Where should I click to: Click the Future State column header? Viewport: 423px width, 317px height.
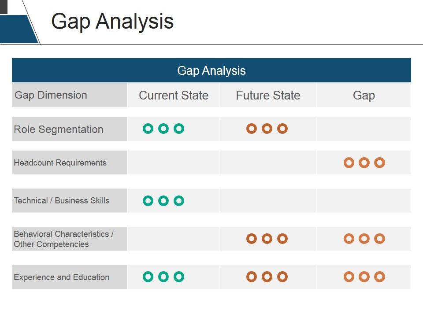268,96
